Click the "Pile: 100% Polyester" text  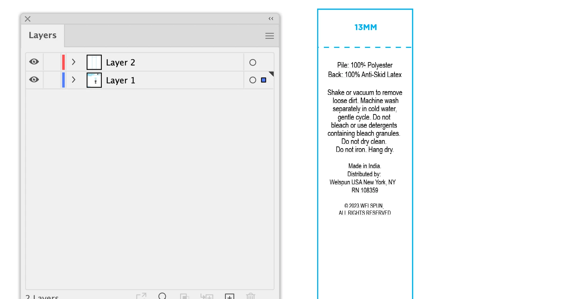[x=365, y=65]
